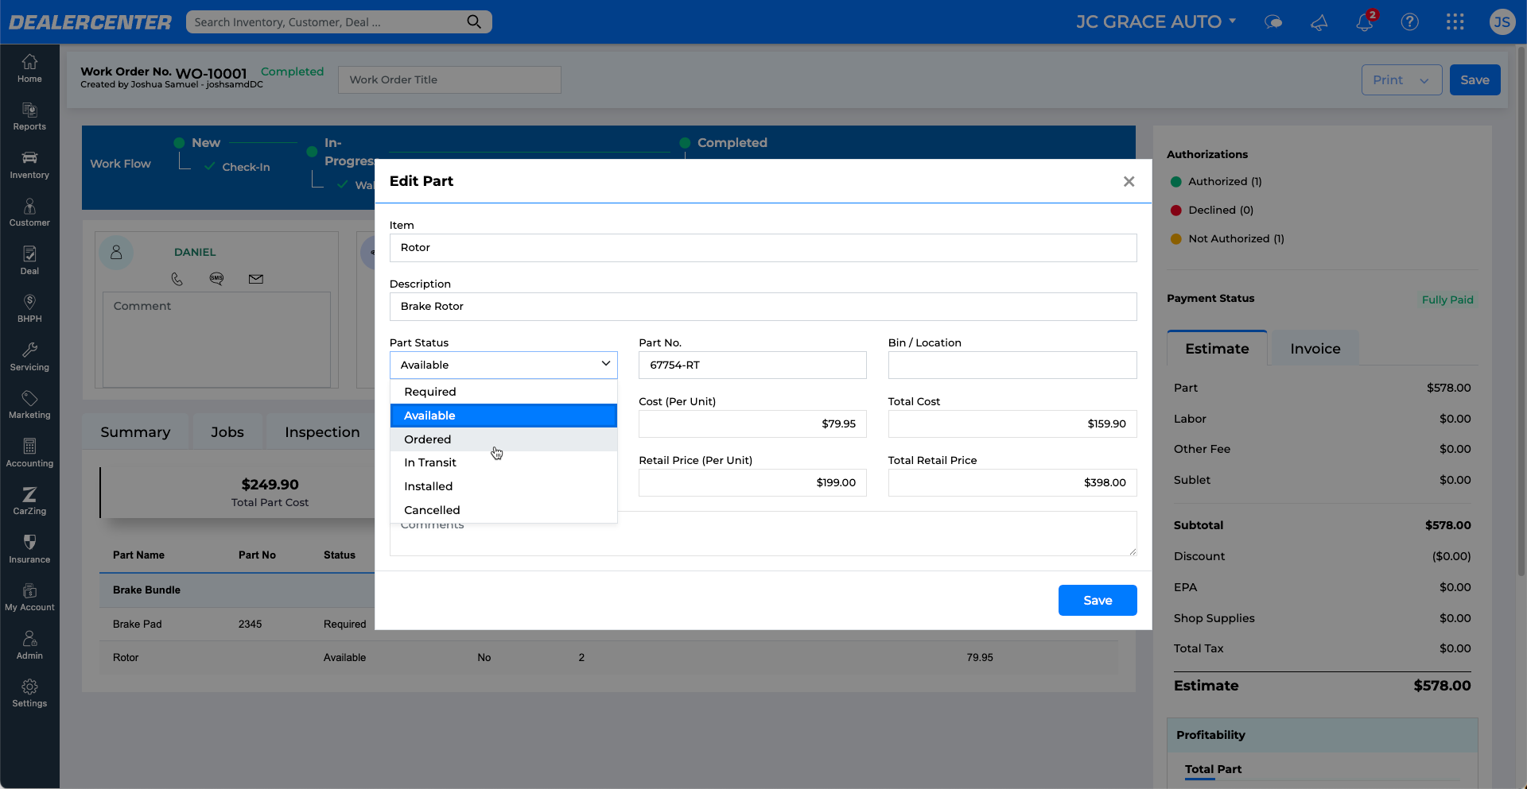1527x789 pixels.
Task: Switch to the Estimate tab
Action: pyautogui.click(x=1217, y=348)
